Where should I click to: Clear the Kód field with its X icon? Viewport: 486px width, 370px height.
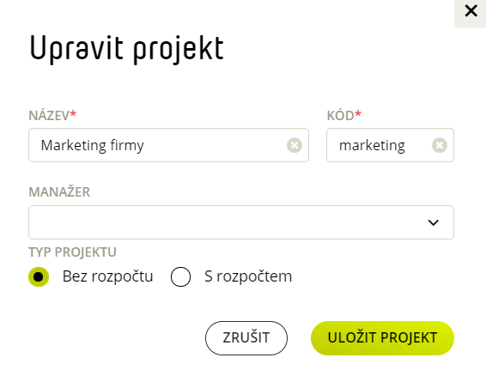[x=439, y=145]
